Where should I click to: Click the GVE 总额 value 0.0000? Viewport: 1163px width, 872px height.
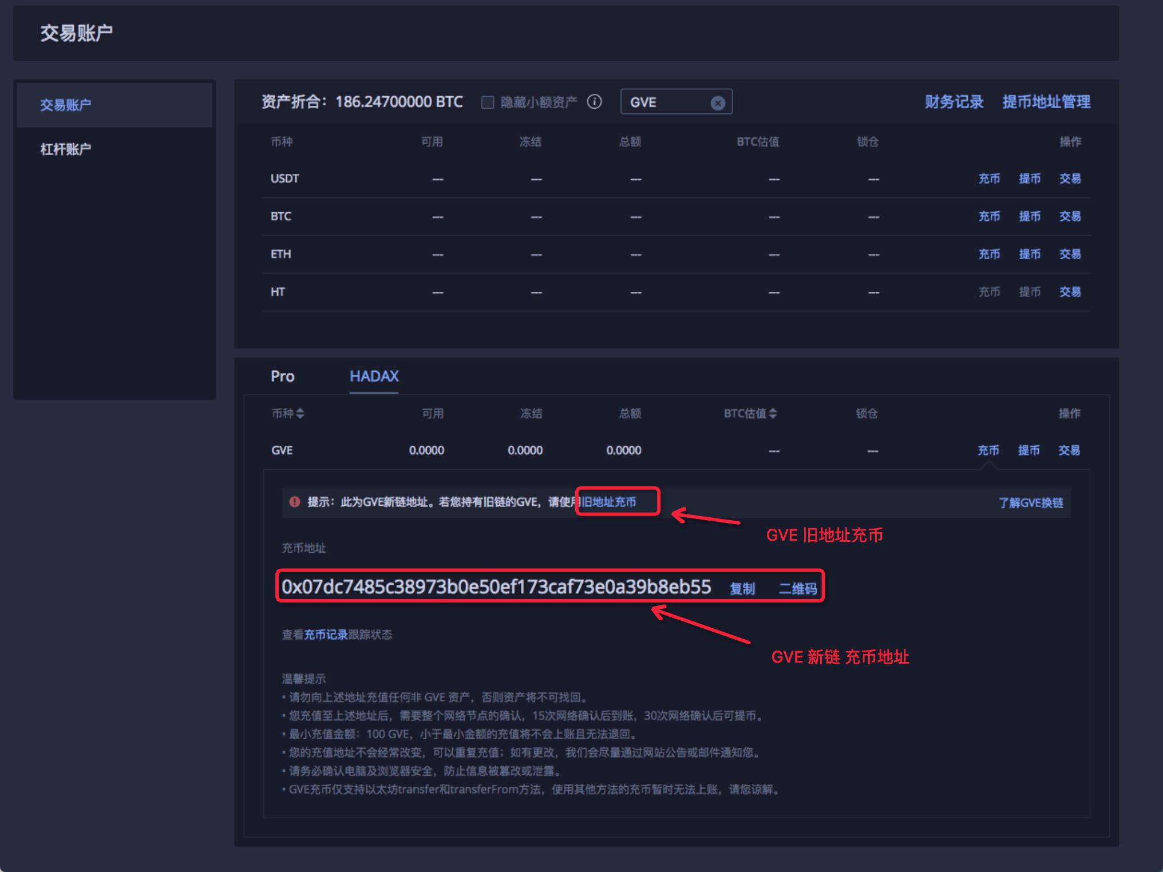(x=624, y=450)
